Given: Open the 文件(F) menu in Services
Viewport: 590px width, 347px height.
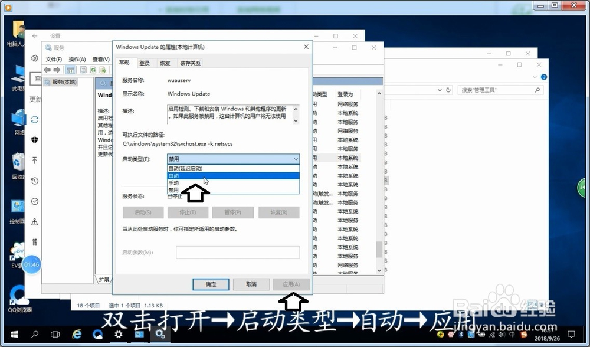Looking at the screenshot, I should point(54,60).
